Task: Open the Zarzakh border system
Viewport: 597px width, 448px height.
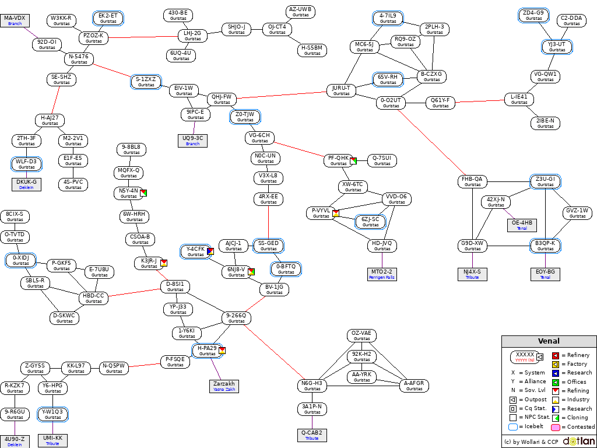Action: [224, 386]
